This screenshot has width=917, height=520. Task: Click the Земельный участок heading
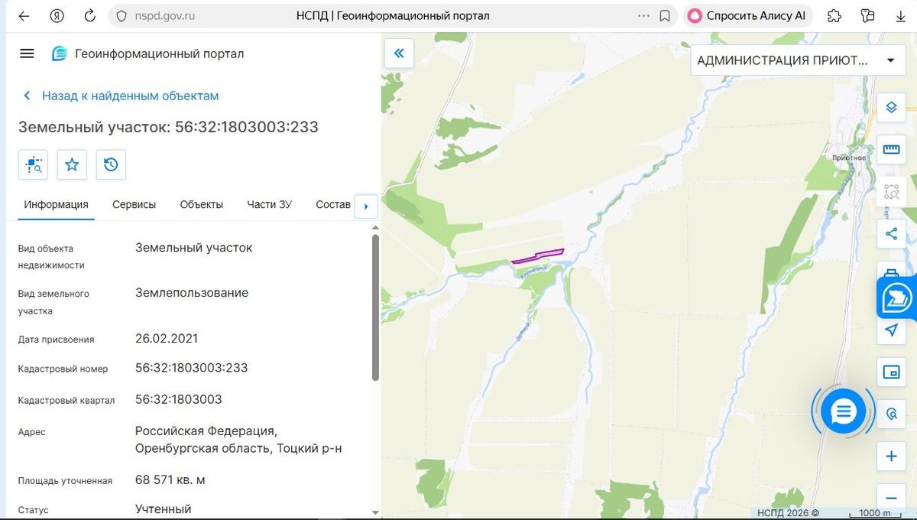168,127
